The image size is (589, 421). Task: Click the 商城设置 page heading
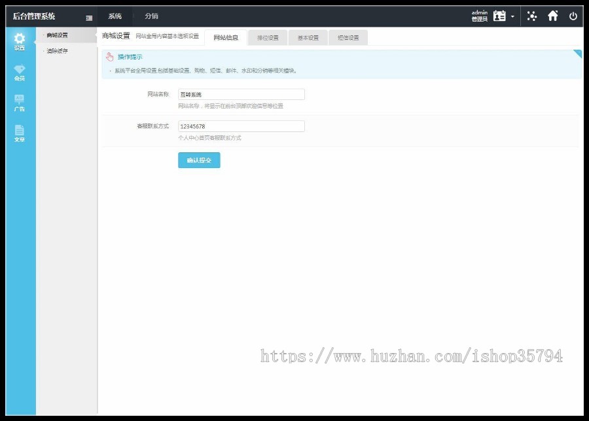click(116, 36)
